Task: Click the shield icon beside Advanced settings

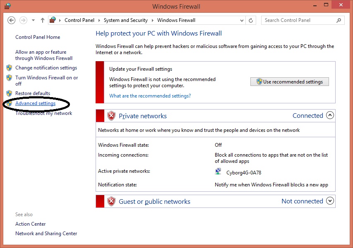Action: (x=9, y=103)
